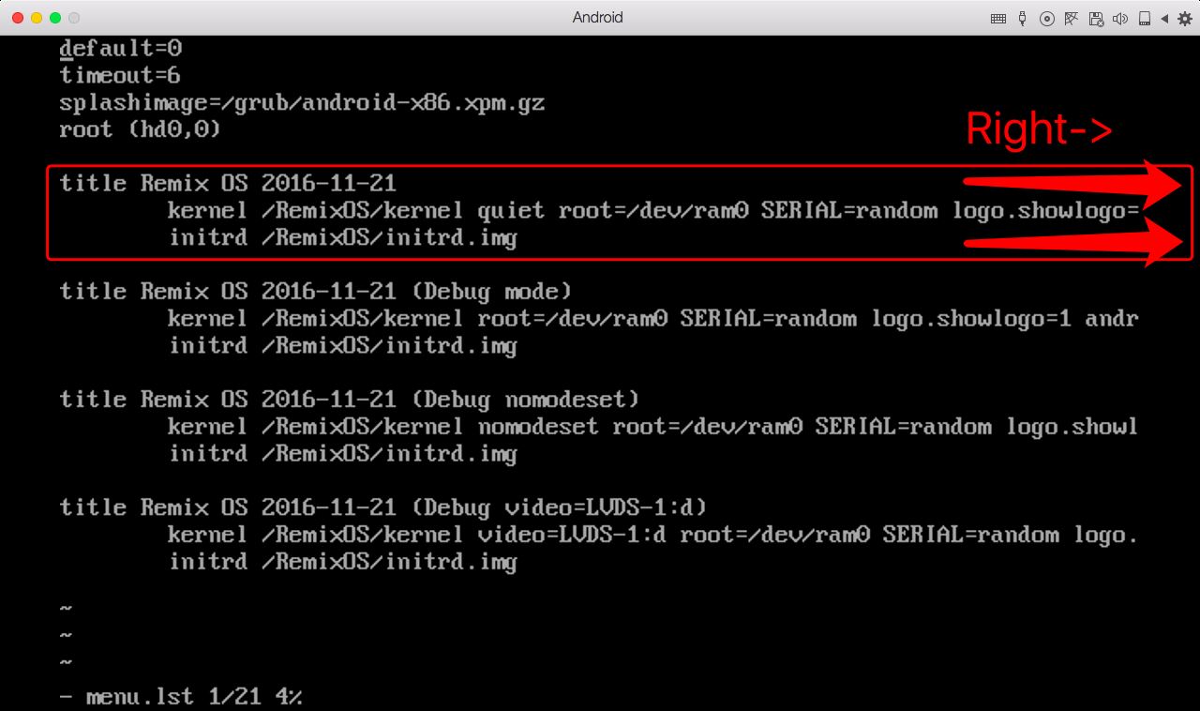Screen dimensions: 1200x711
Task: Click the Debug nomodeset title line
Action: (x=349, y=400)
